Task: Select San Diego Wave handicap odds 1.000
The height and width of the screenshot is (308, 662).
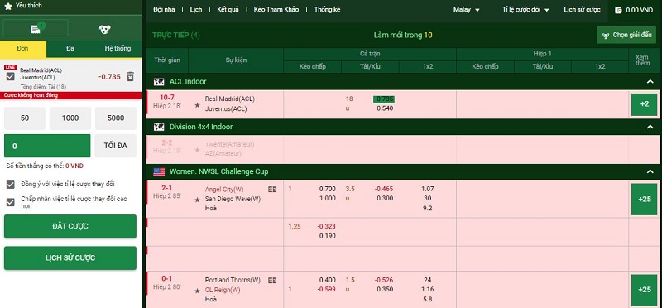Action: [x=328, y=199]
